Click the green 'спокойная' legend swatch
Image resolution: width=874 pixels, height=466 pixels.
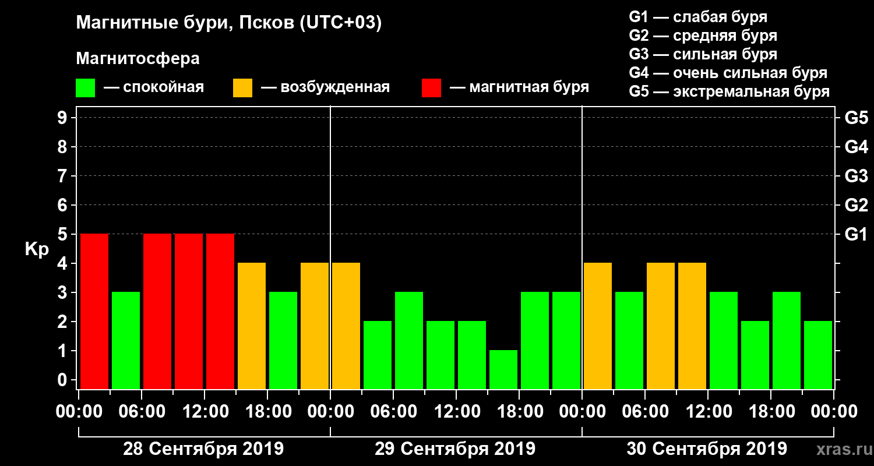(x=86, y=88)
